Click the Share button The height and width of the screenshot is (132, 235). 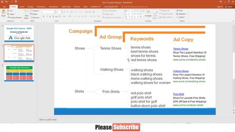228,7
